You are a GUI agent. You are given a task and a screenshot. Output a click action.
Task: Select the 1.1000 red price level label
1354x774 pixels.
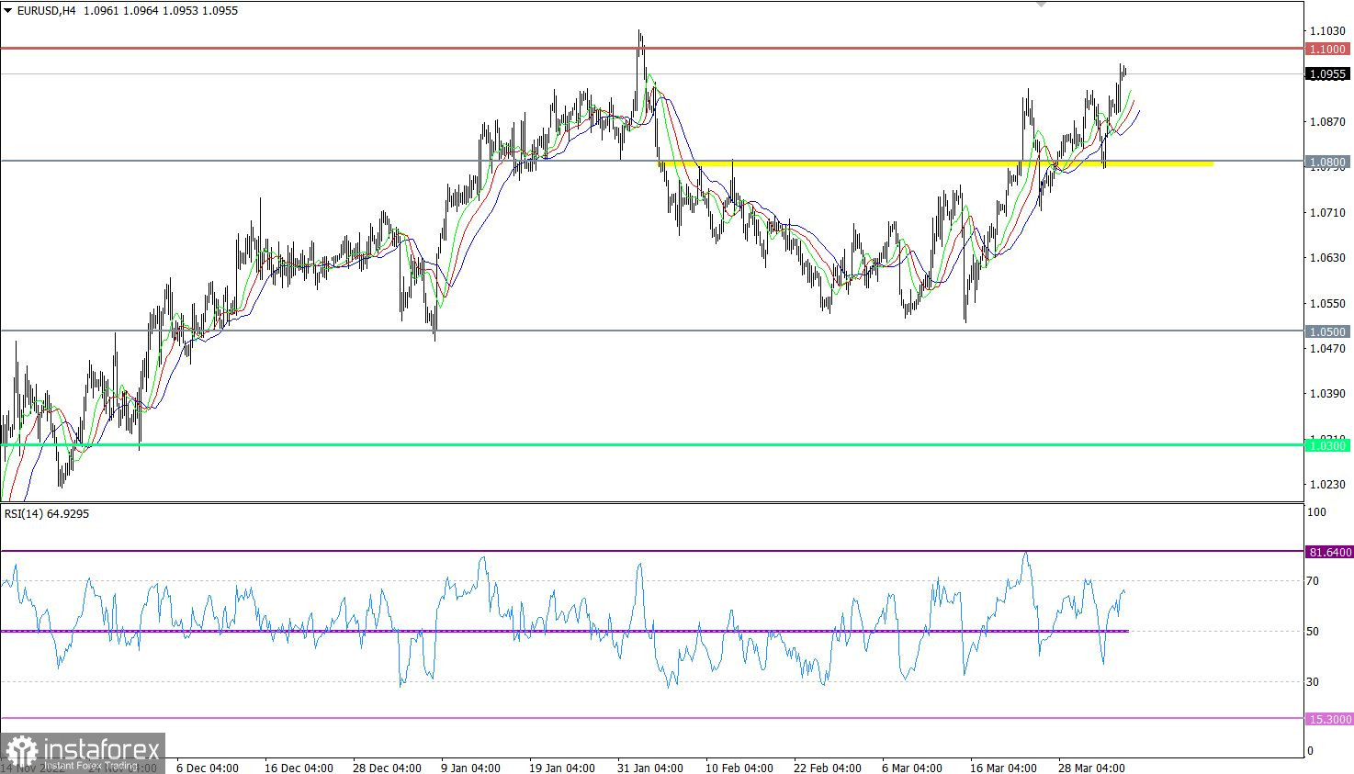coord(1328,49)
